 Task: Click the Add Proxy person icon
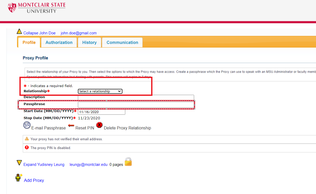tap(18, 178)
